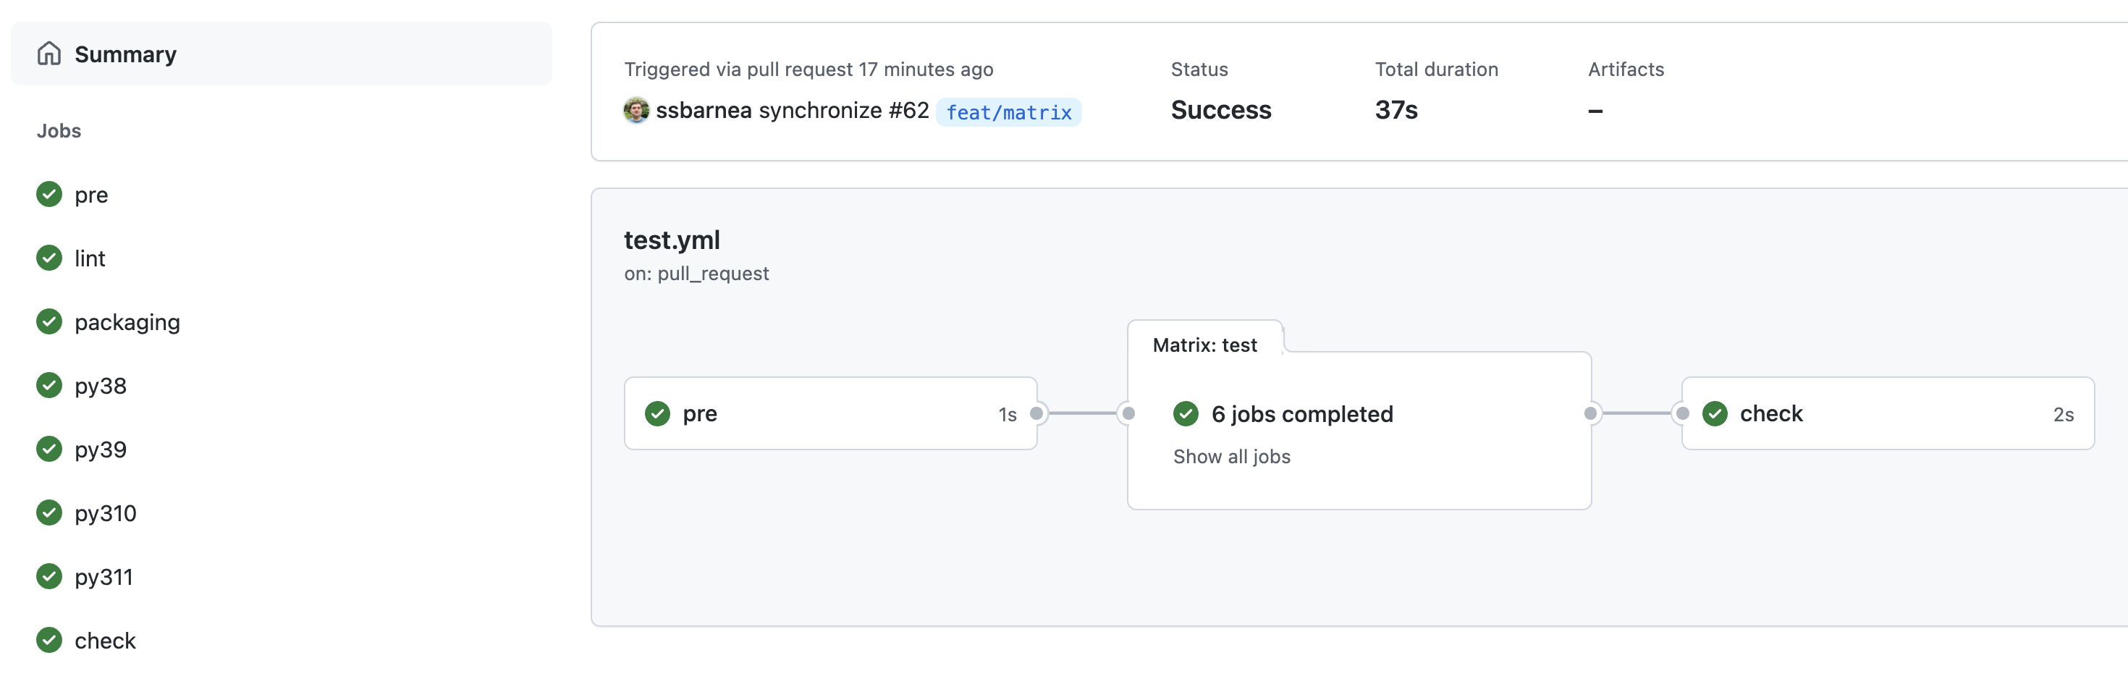Click the success check icon beside py38
Screen dimensions: 2128x692
tap(49, 386)
